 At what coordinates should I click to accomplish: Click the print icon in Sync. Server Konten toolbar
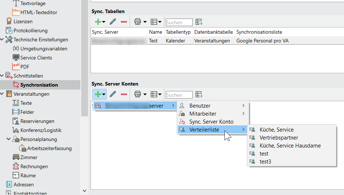(x=138, y=95)
